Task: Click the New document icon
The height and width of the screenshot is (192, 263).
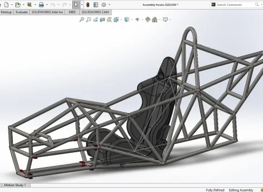Action: click(6, 5)
